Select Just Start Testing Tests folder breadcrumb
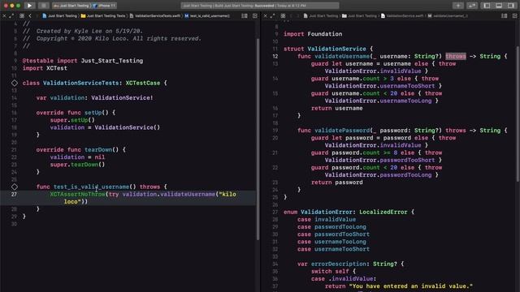 [103, 15]
